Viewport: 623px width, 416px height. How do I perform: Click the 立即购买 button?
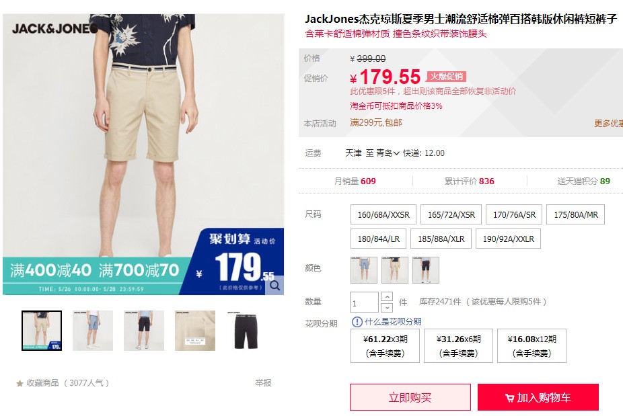click(x=410, y=397)
